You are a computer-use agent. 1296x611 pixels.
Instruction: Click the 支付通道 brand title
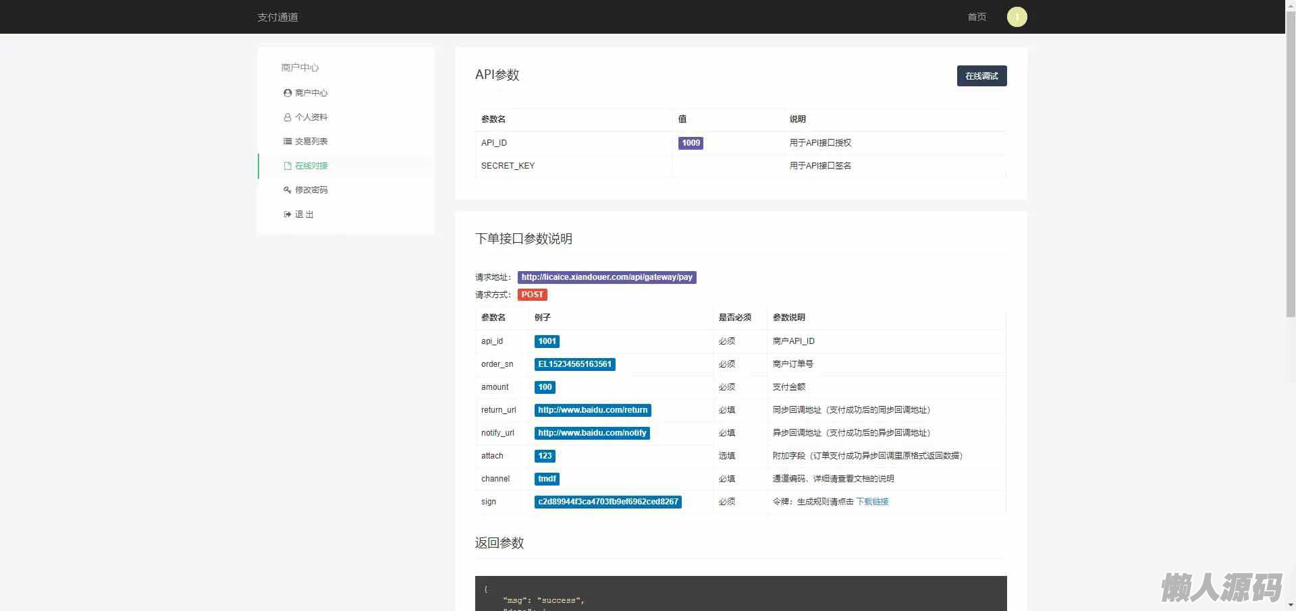tap(277, 17)
